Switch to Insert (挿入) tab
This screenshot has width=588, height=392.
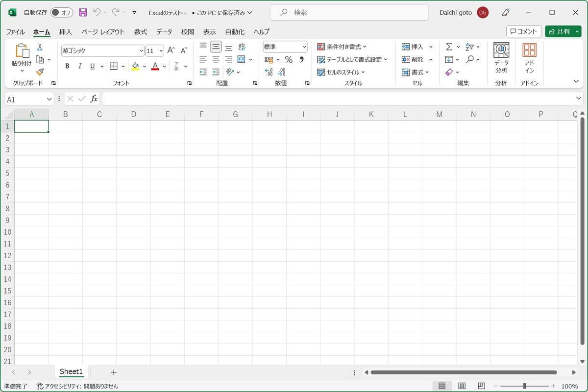pyautogui.click(x=65, y=32)
